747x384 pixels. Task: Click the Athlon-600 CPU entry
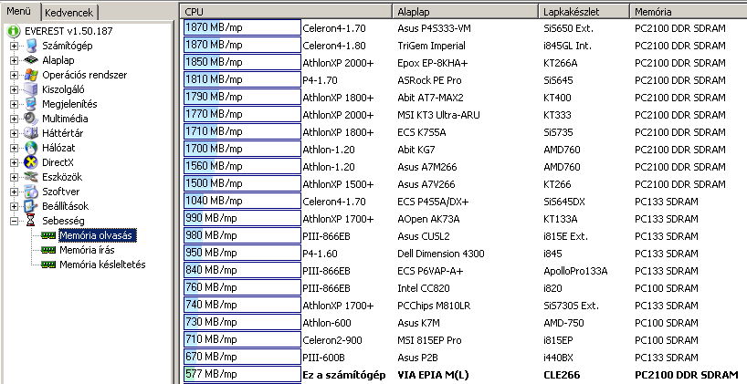(x=327, y=323)
